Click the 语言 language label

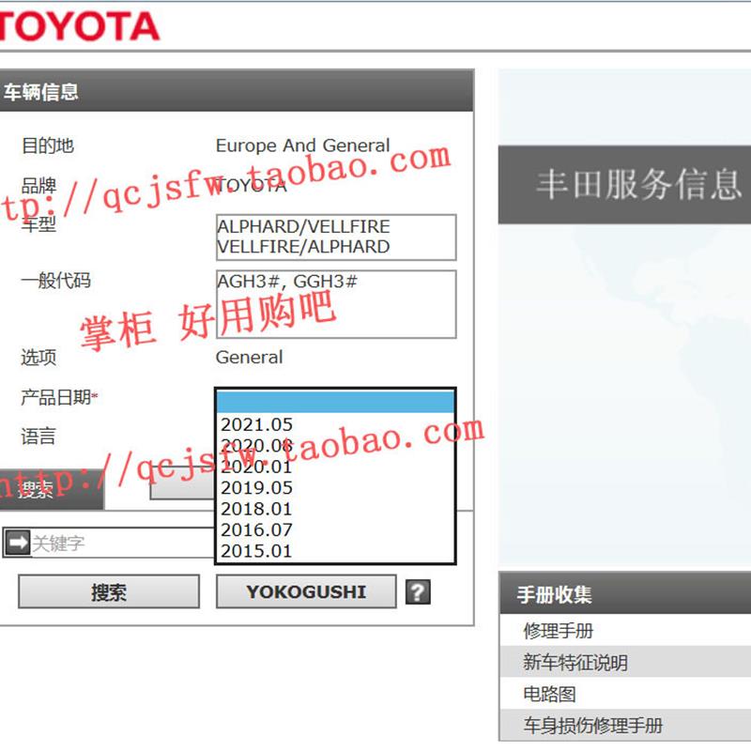point(38,437)
